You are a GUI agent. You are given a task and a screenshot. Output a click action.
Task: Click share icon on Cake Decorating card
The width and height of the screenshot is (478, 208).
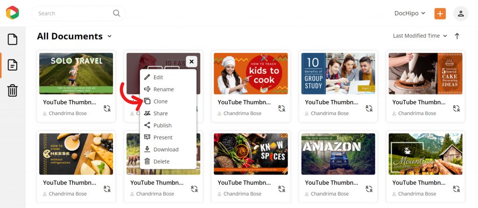[457, 108]
